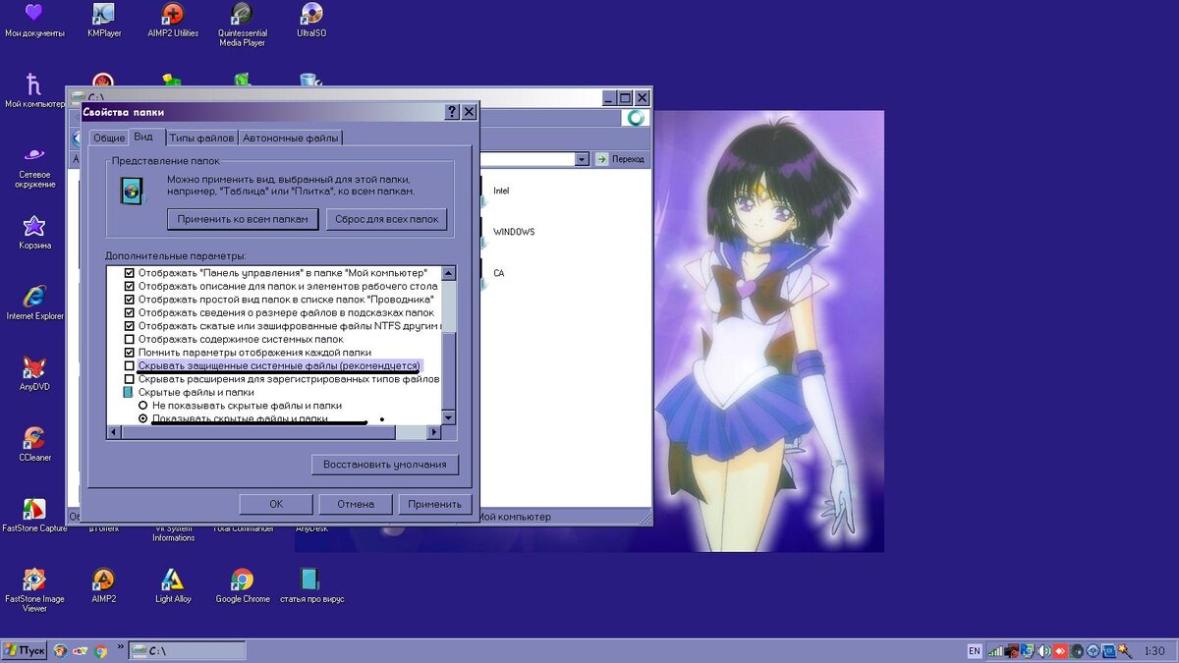Select the Мой компьютер desktop icon
Image resolution: width=1179 pixels, height=663 pixels.
tap(34, 90)
